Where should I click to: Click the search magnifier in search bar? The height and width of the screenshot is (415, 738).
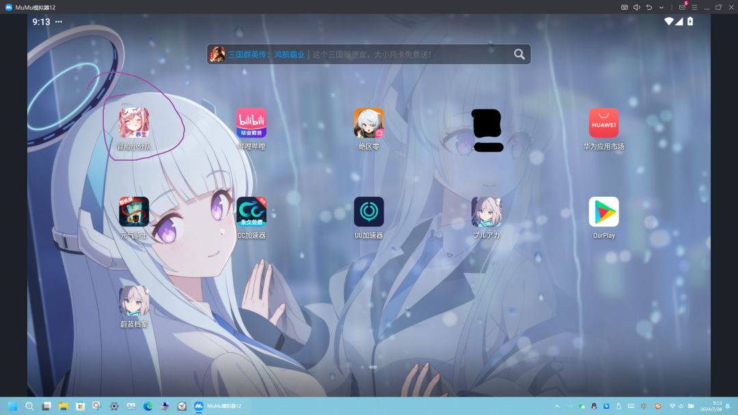(519, 54)
